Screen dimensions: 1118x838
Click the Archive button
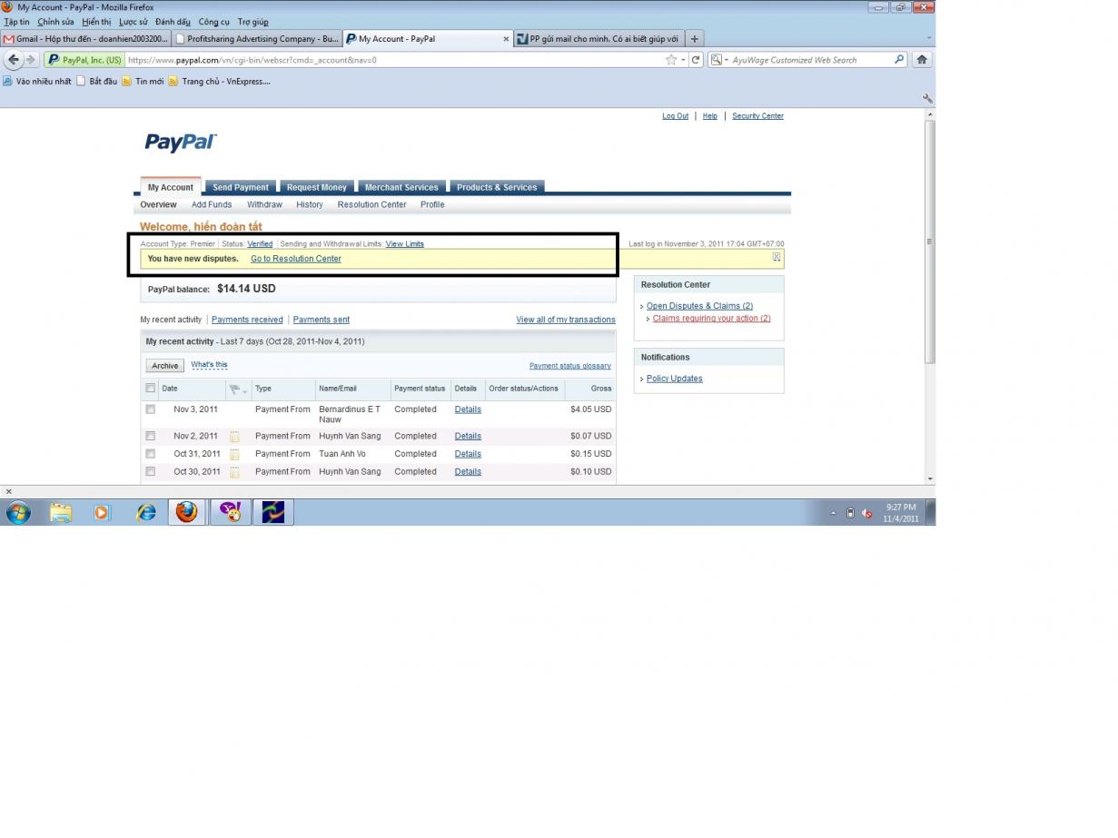coord(165,366)
